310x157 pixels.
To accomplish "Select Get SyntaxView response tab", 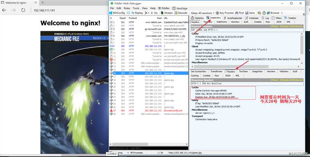I will coord(199,72).
